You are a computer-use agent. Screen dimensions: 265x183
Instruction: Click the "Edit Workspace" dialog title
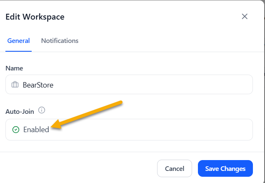(x=35, y=17)
